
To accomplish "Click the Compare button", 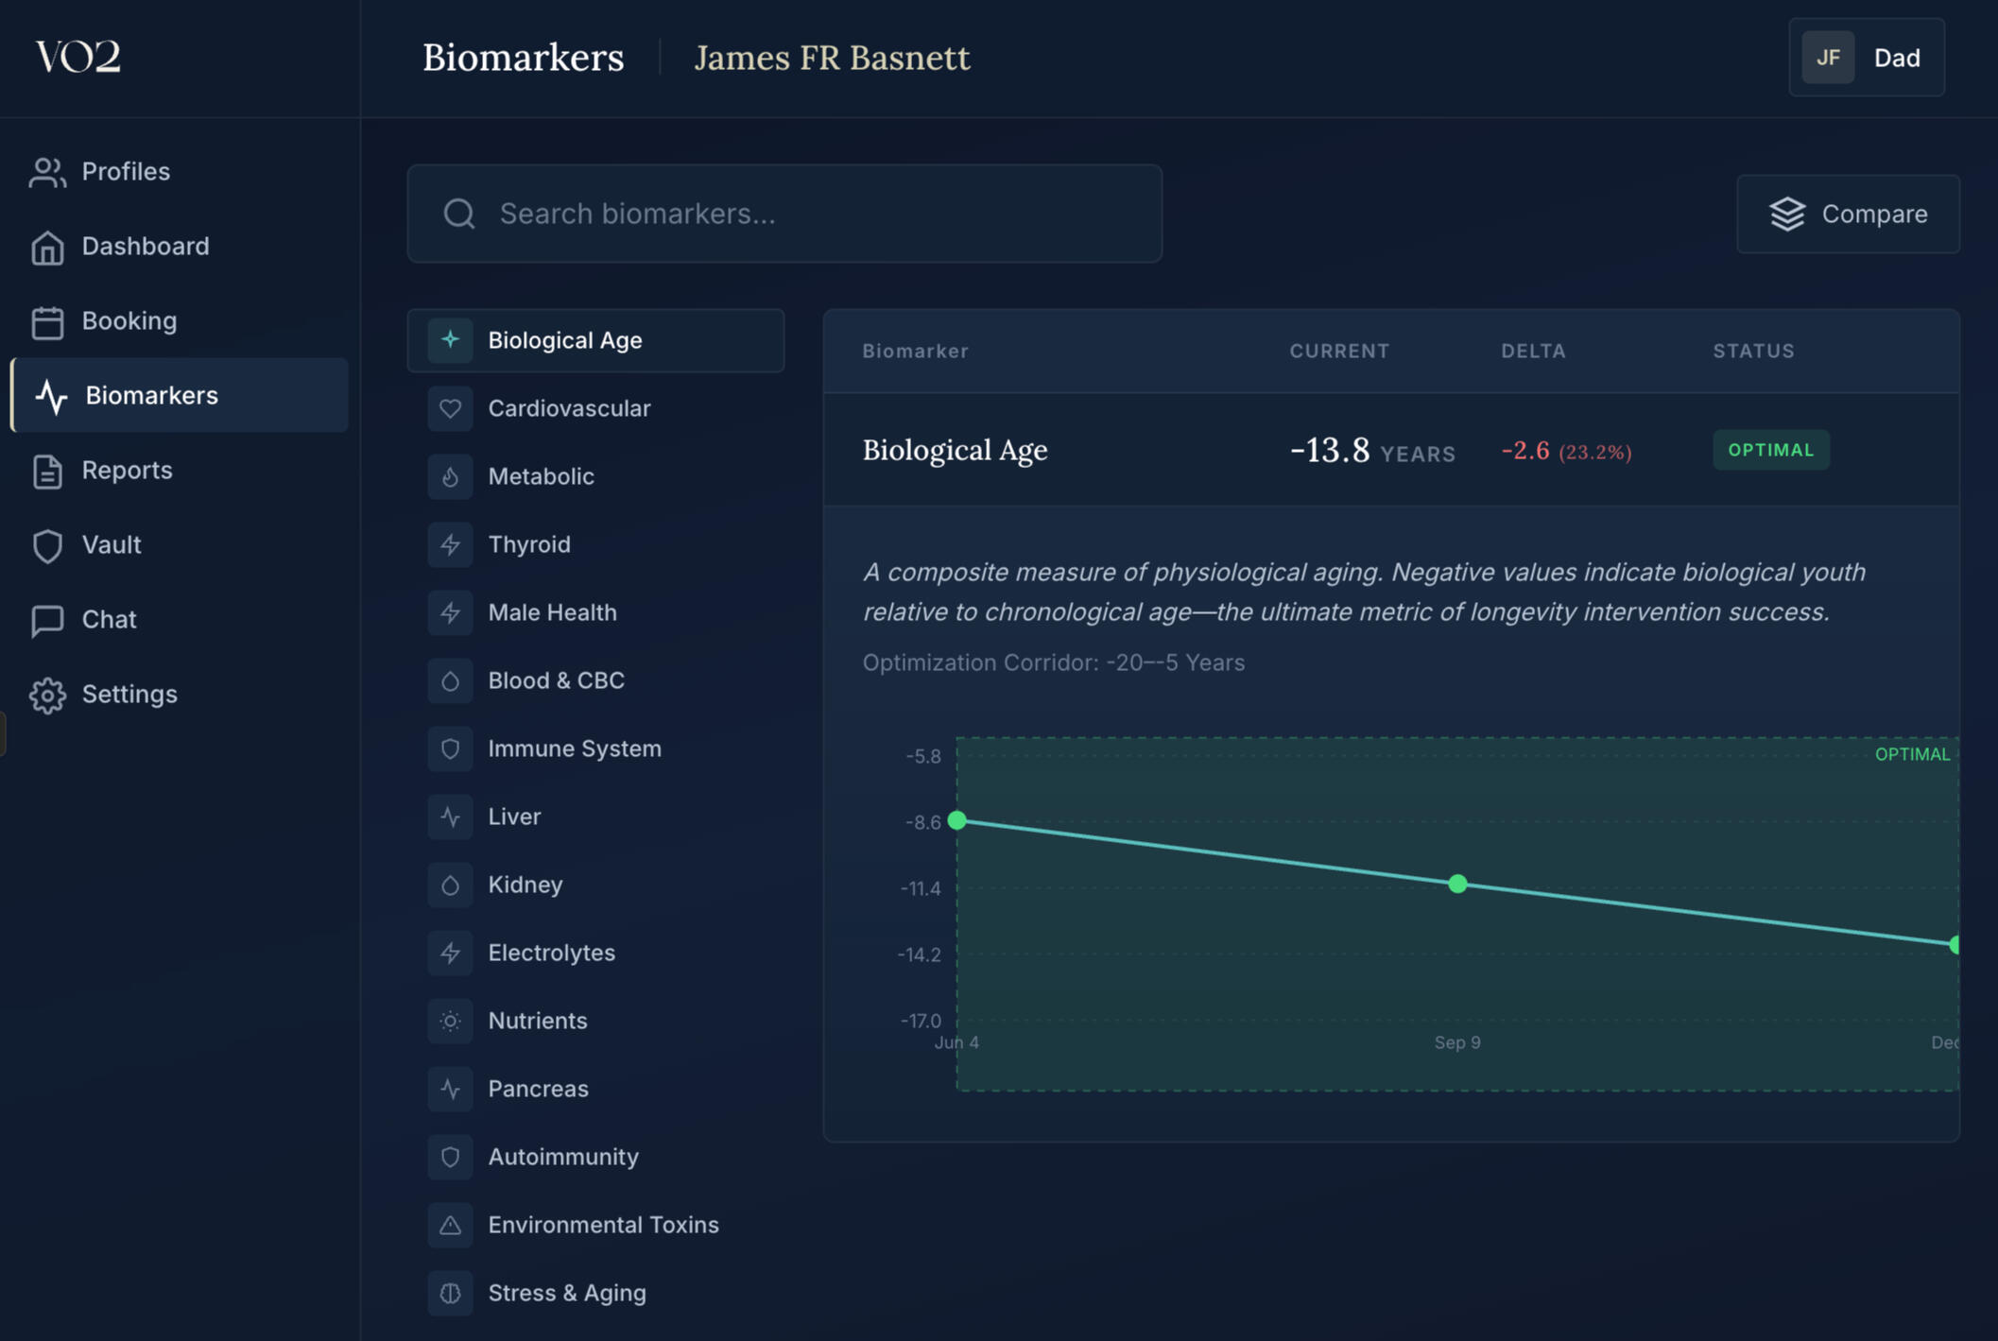I will [x=1847, y=214].
